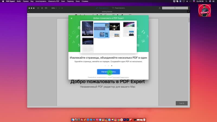
Task: Switch to the Редактировать mode tab
Action: (x=119, y=8)
